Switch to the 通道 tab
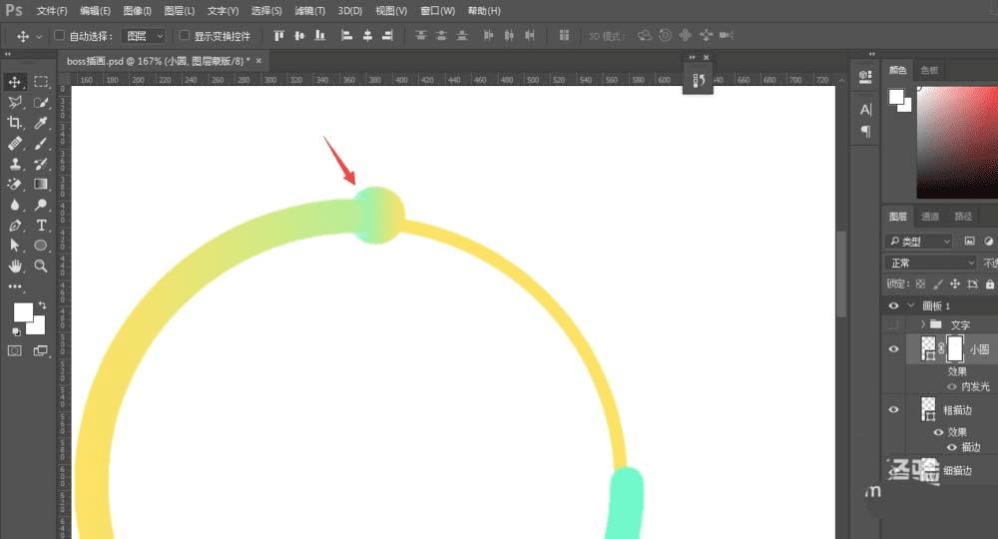This screenshot has height=539, width=998. click(x=930, y=217)
